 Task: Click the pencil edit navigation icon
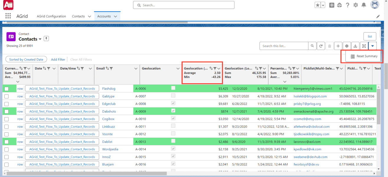coord(378,16)
